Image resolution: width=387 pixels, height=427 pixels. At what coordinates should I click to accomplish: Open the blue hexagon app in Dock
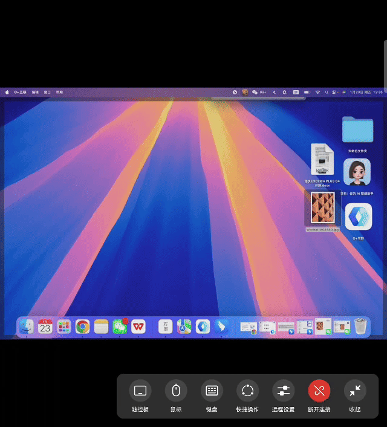203,326
